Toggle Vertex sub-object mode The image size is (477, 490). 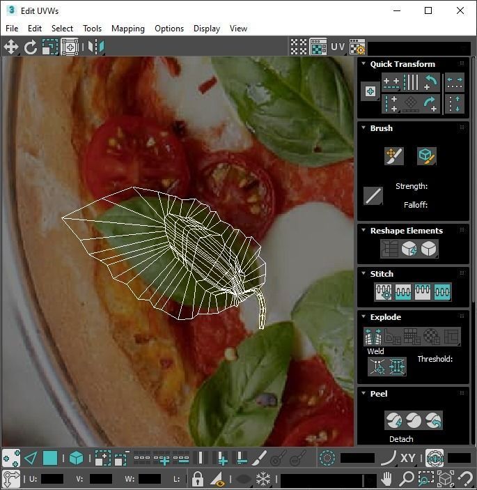point(11,459)
